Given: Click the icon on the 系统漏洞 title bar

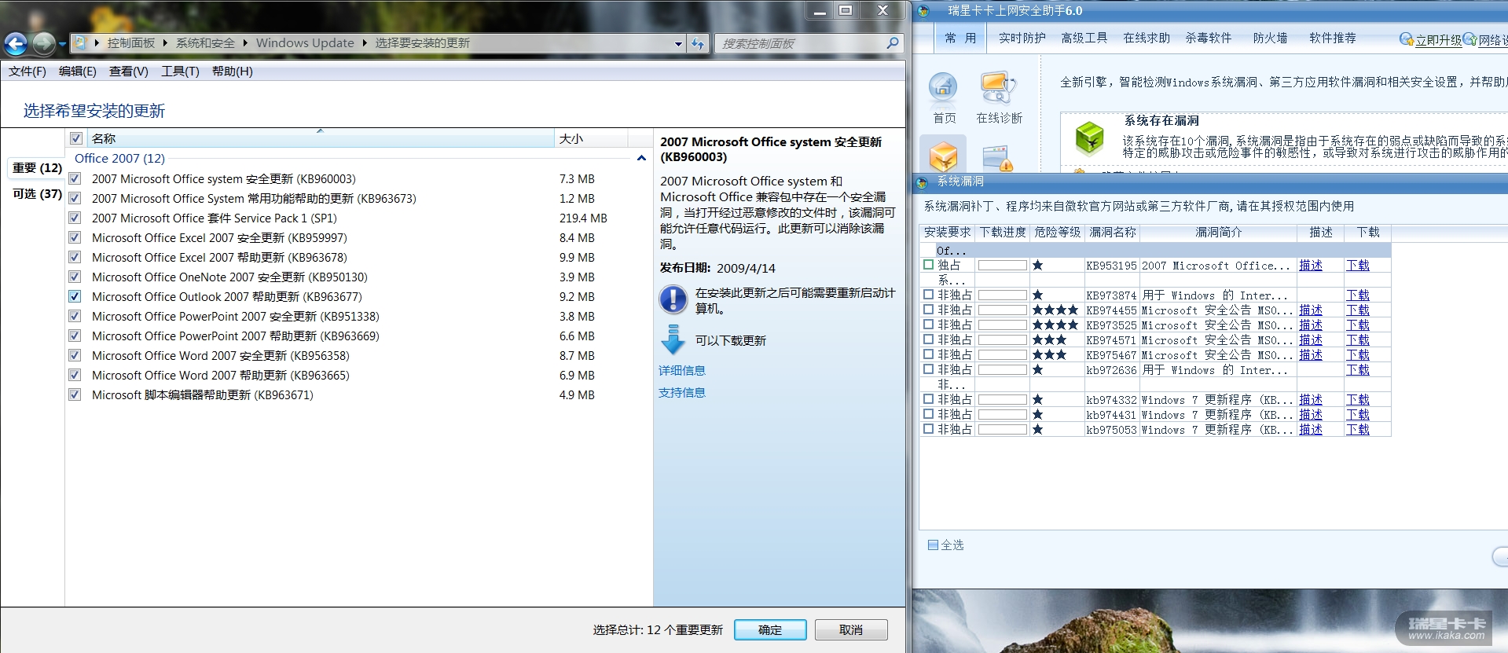Looking at the screenshot, I should tap(923, 182).
